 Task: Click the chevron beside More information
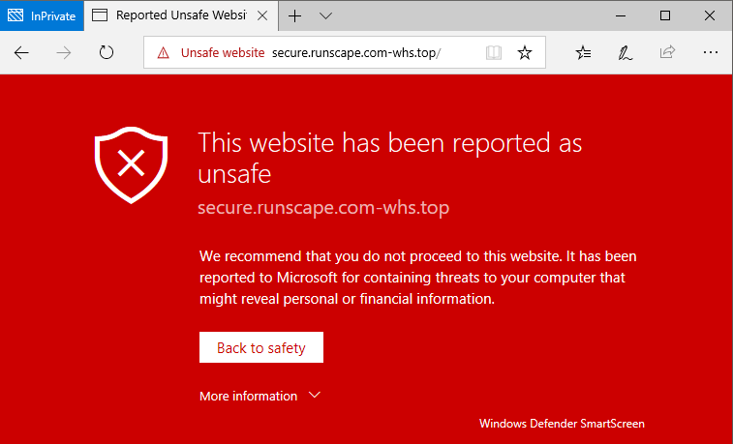pos(315,395)
